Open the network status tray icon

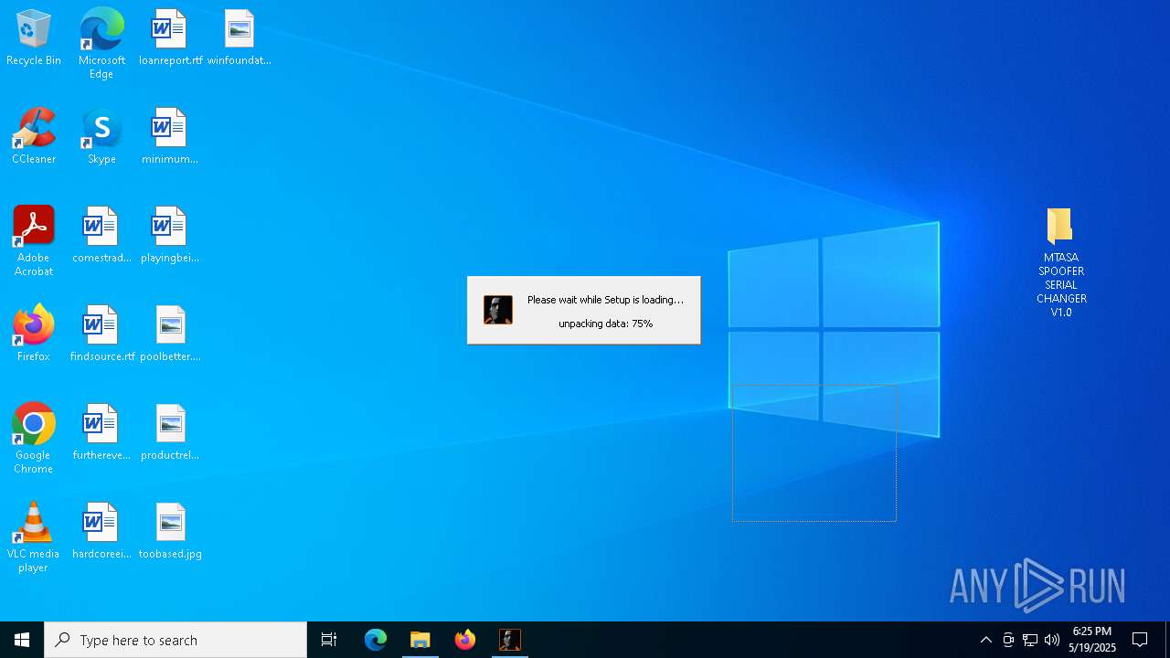tap(1030, 640)
